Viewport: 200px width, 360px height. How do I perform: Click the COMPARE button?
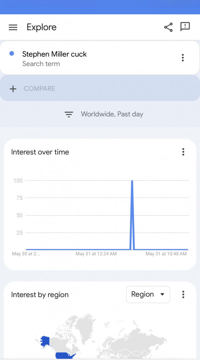[39, 88]
